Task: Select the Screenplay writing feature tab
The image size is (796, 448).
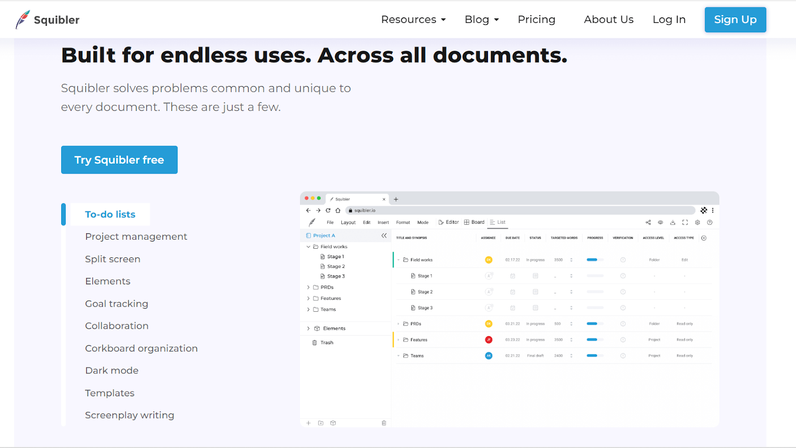Action: pos(129,415)
